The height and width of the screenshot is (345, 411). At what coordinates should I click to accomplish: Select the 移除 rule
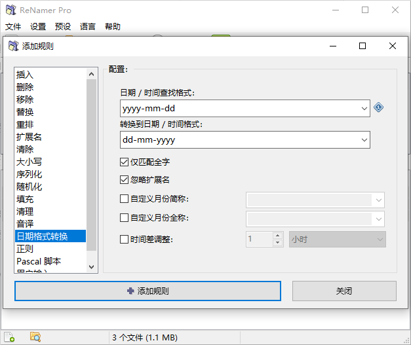tap(50, 100)
